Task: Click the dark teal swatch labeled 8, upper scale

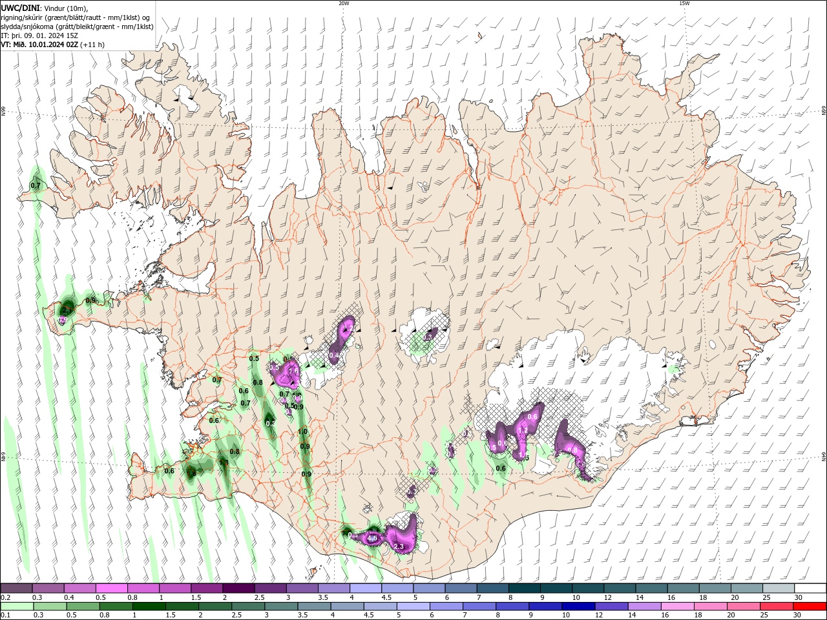Action: [524, 588]
